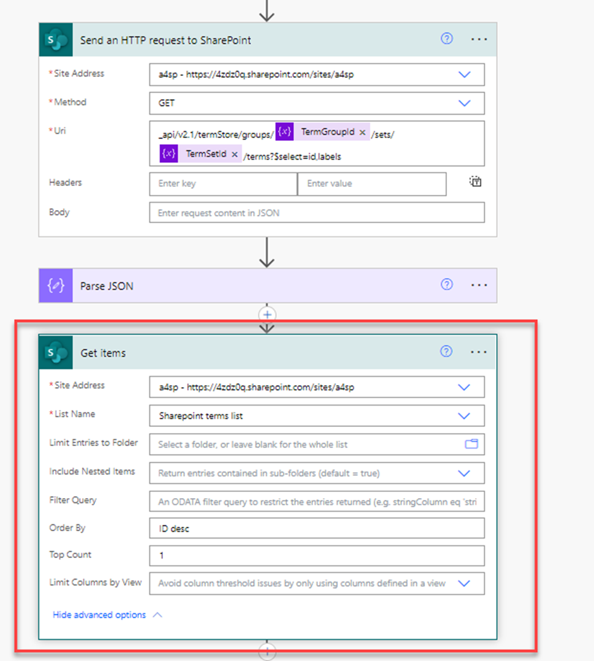594x661 pixels.
Task: Click the Parse JSON action icon
Action: pos(55,285)
